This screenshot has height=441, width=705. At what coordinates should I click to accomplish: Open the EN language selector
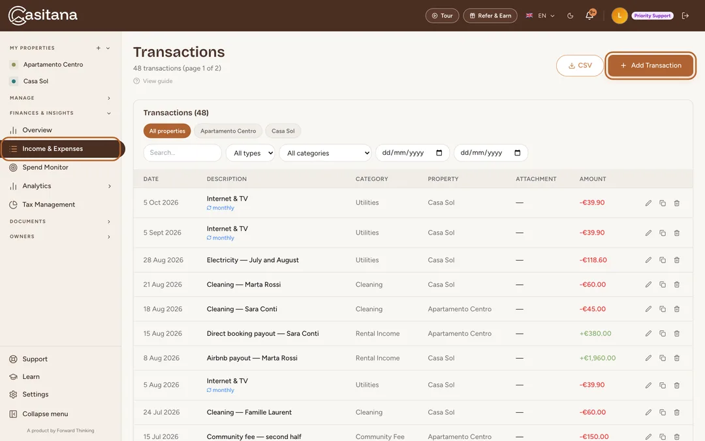pyautogui.click(x=540, y=16)
